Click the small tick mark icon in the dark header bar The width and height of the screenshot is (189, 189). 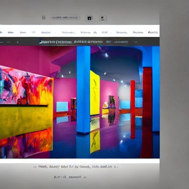[18, 42]
